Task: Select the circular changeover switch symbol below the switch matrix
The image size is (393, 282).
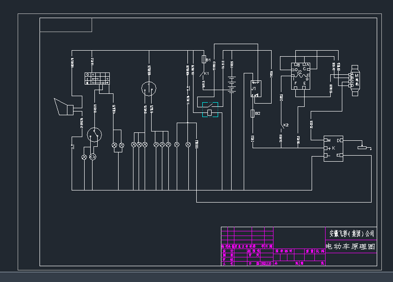Action: click(95, 134)
